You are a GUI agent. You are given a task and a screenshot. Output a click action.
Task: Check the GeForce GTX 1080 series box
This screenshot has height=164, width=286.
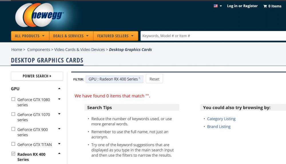(x=13, y=99)
